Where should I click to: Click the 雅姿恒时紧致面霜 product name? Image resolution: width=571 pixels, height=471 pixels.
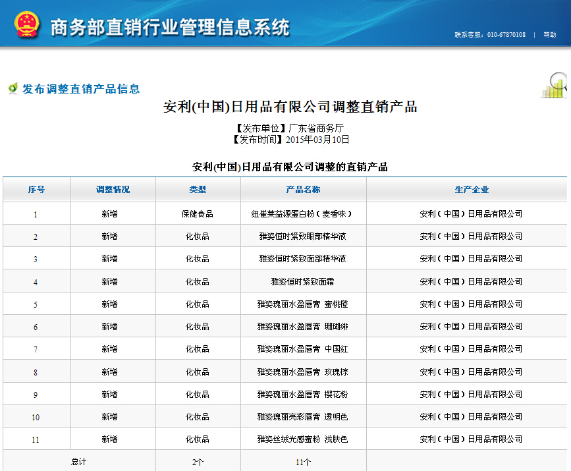click(x=303, y=282)
